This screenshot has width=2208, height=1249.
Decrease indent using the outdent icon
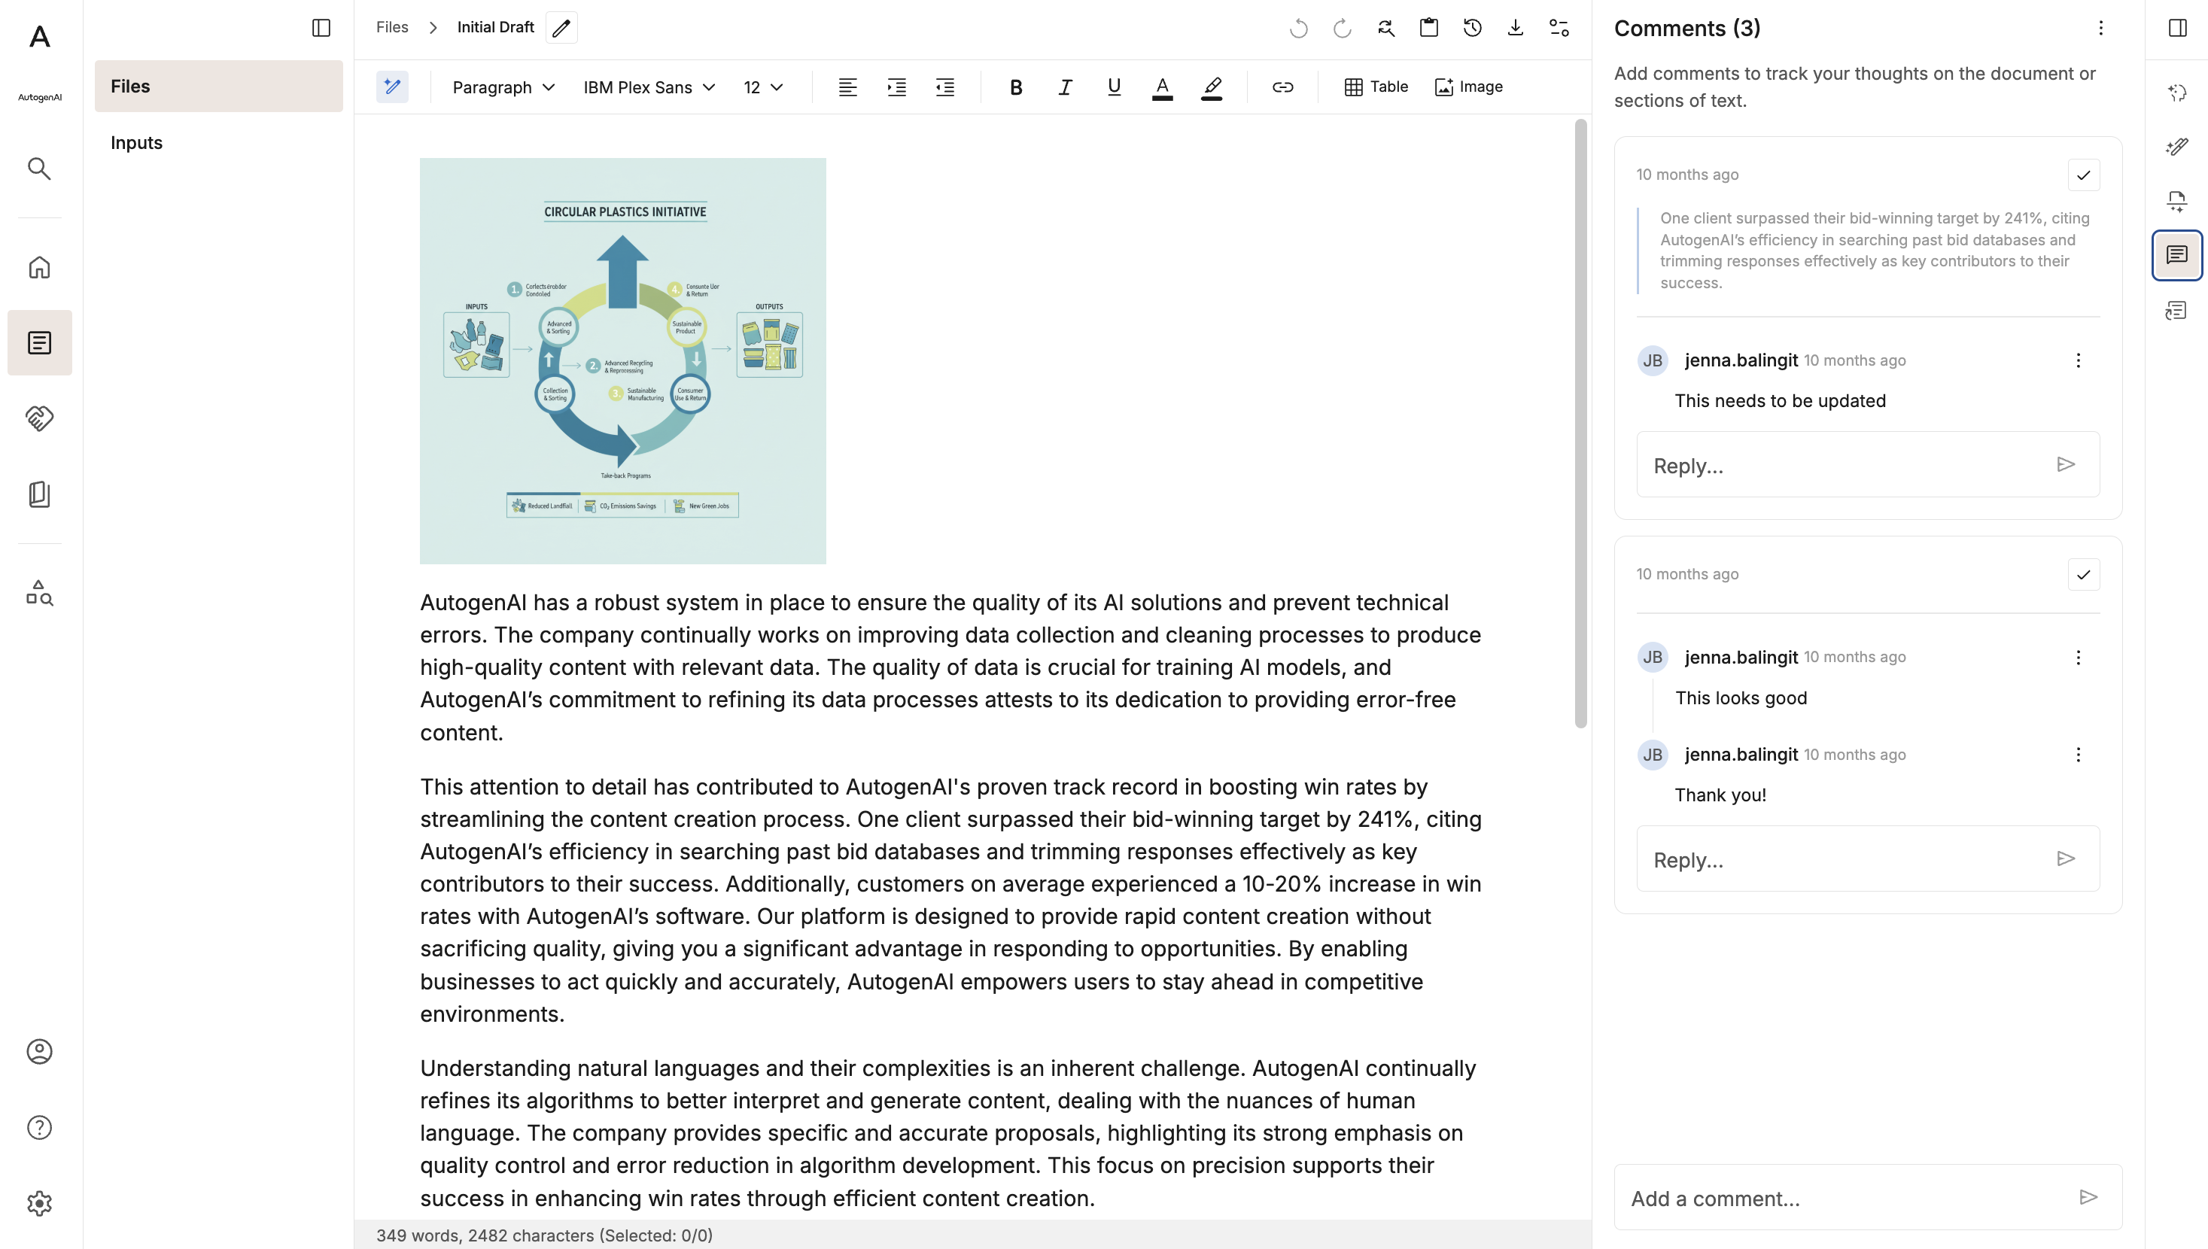point(944,87)
